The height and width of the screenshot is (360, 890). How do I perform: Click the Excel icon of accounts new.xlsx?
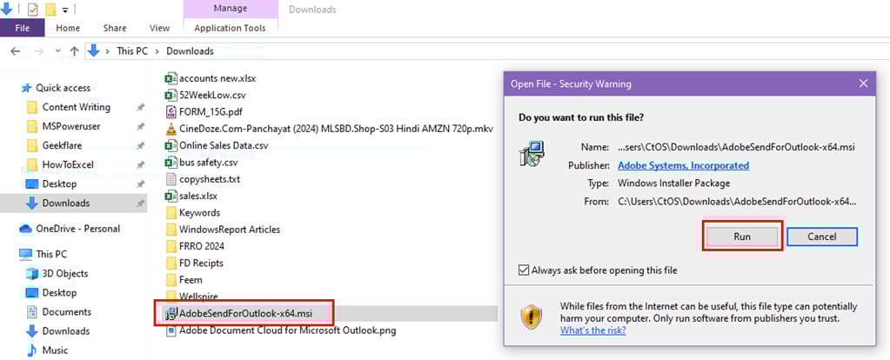click(x=171, y=78)
